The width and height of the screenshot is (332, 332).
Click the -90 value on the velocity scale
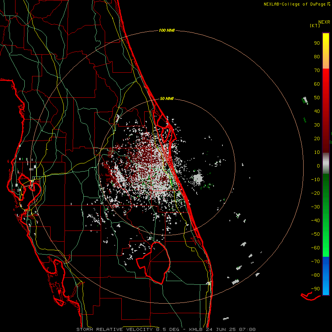(x=315, y=289)
